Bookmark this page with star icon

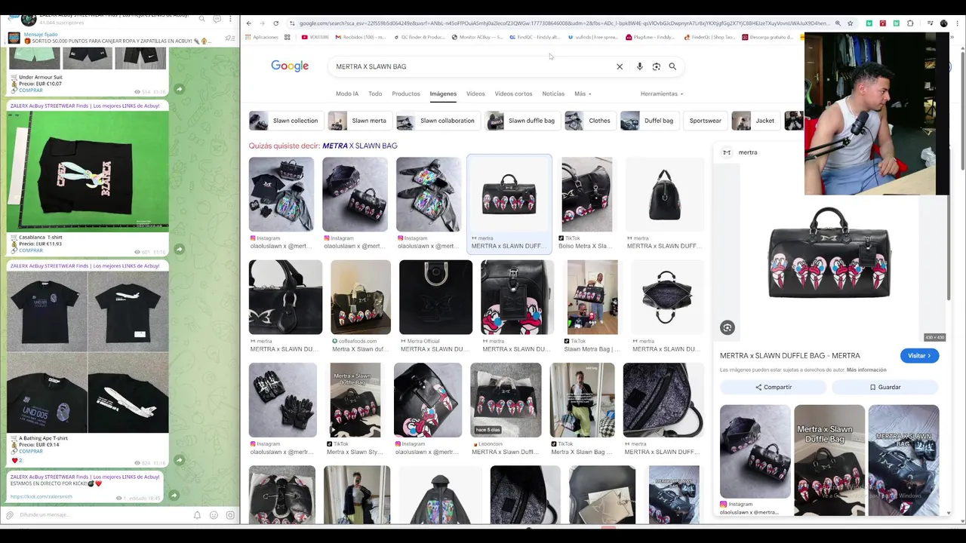point(851,23)
